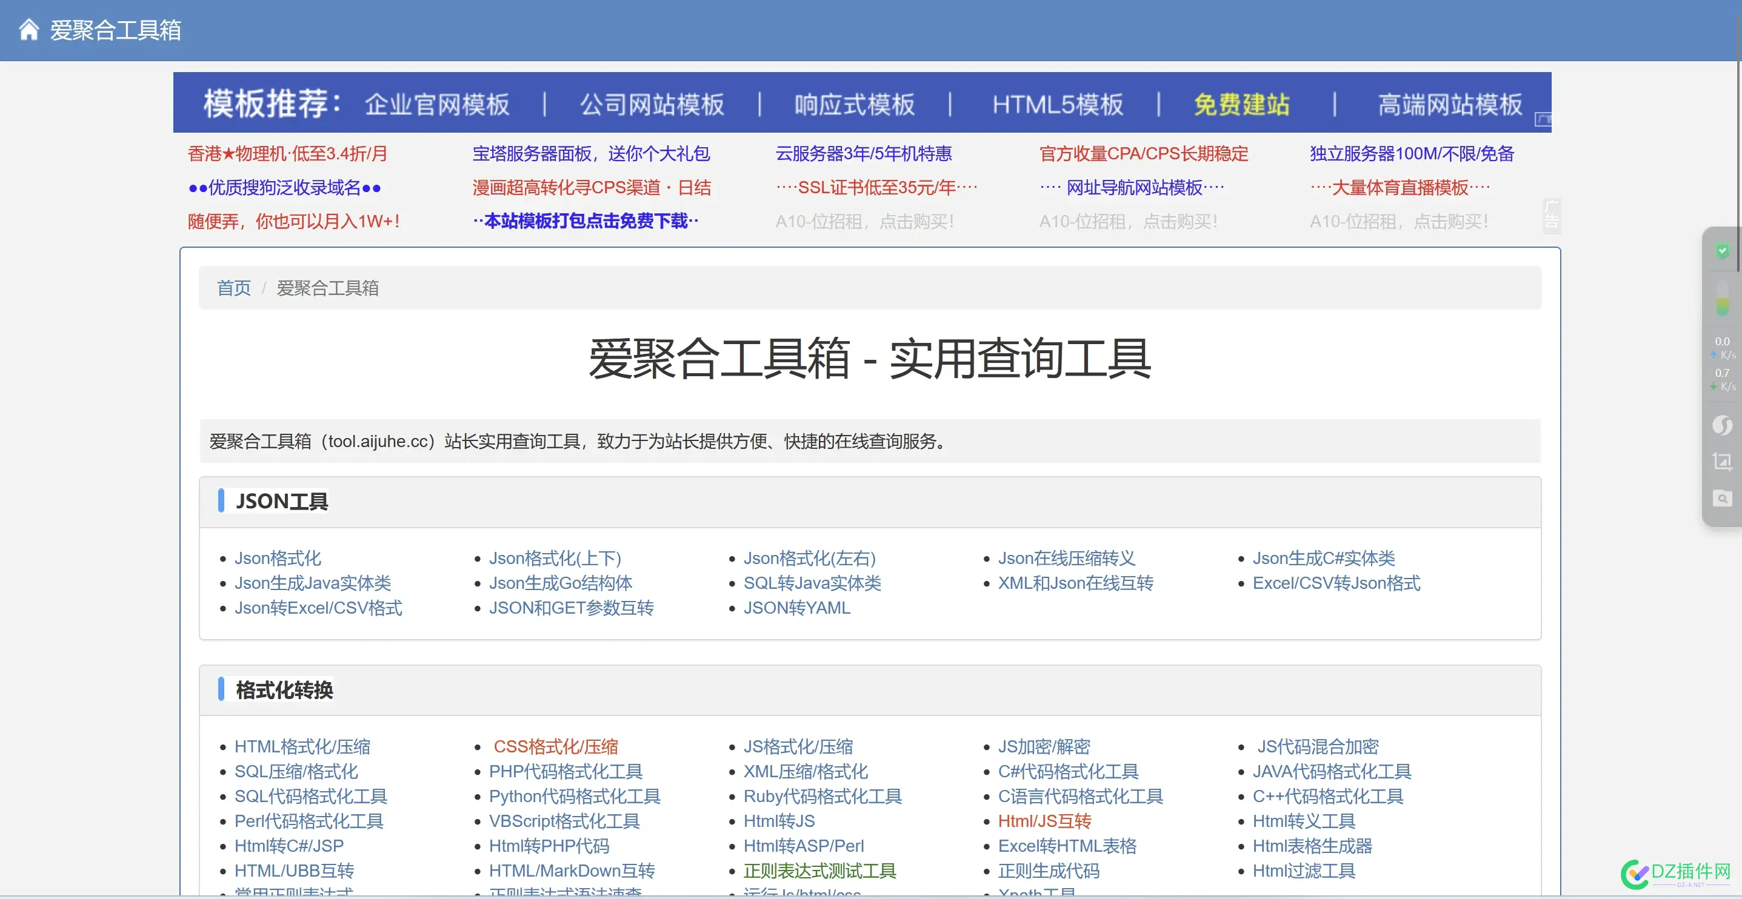Open the Json在线压缩转义 tool

point(1066,559)
